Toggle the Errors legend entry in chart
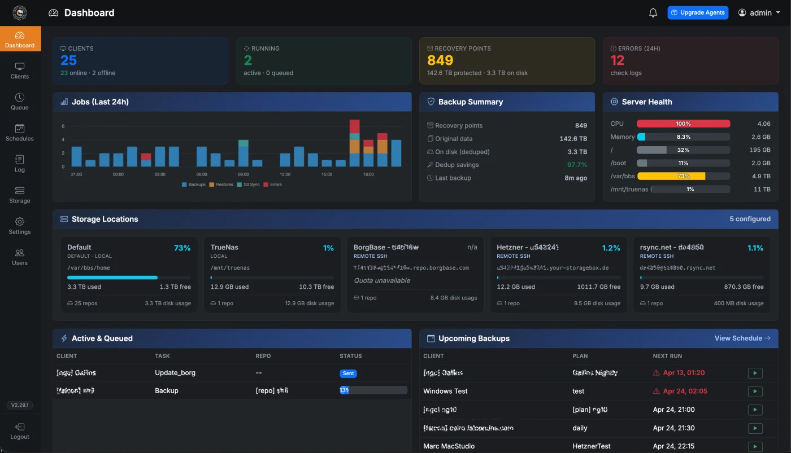The height and width of the screenshot is (453, 791). (x=272, y=184)
